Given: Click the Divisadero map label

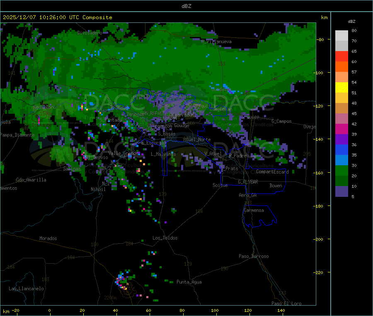Looking at the screenshot, I should [90, 33].
